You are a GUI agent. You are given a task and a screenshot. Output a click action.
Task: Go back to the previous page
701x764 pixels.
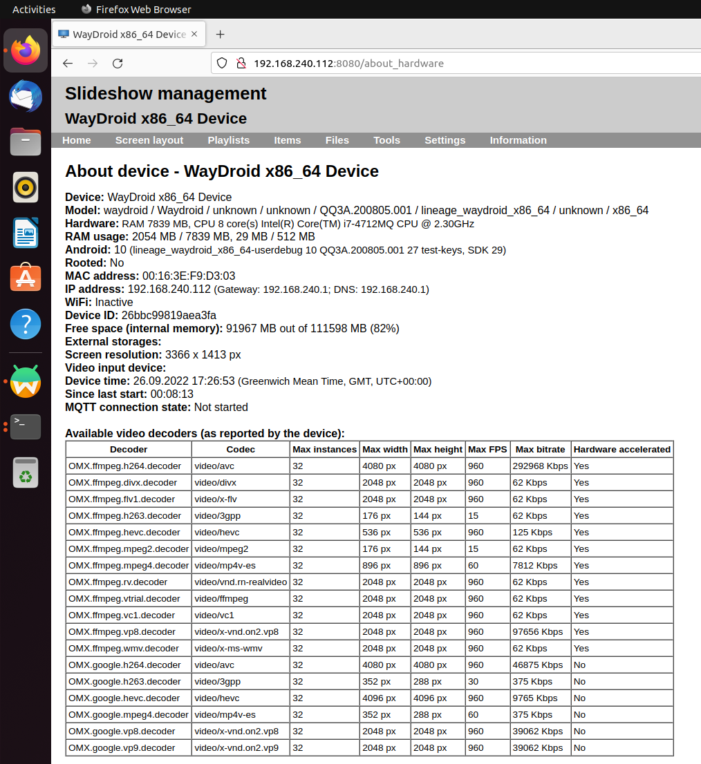click(68, 64)
